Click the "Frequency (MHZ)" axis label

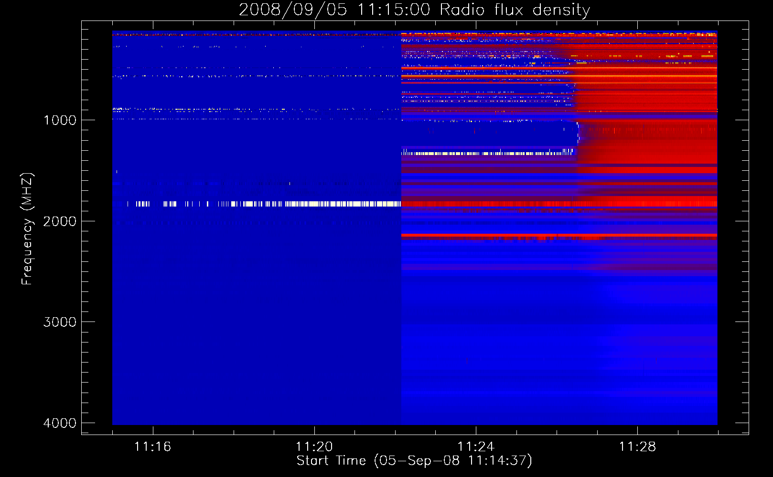click(x=27, y=229)
